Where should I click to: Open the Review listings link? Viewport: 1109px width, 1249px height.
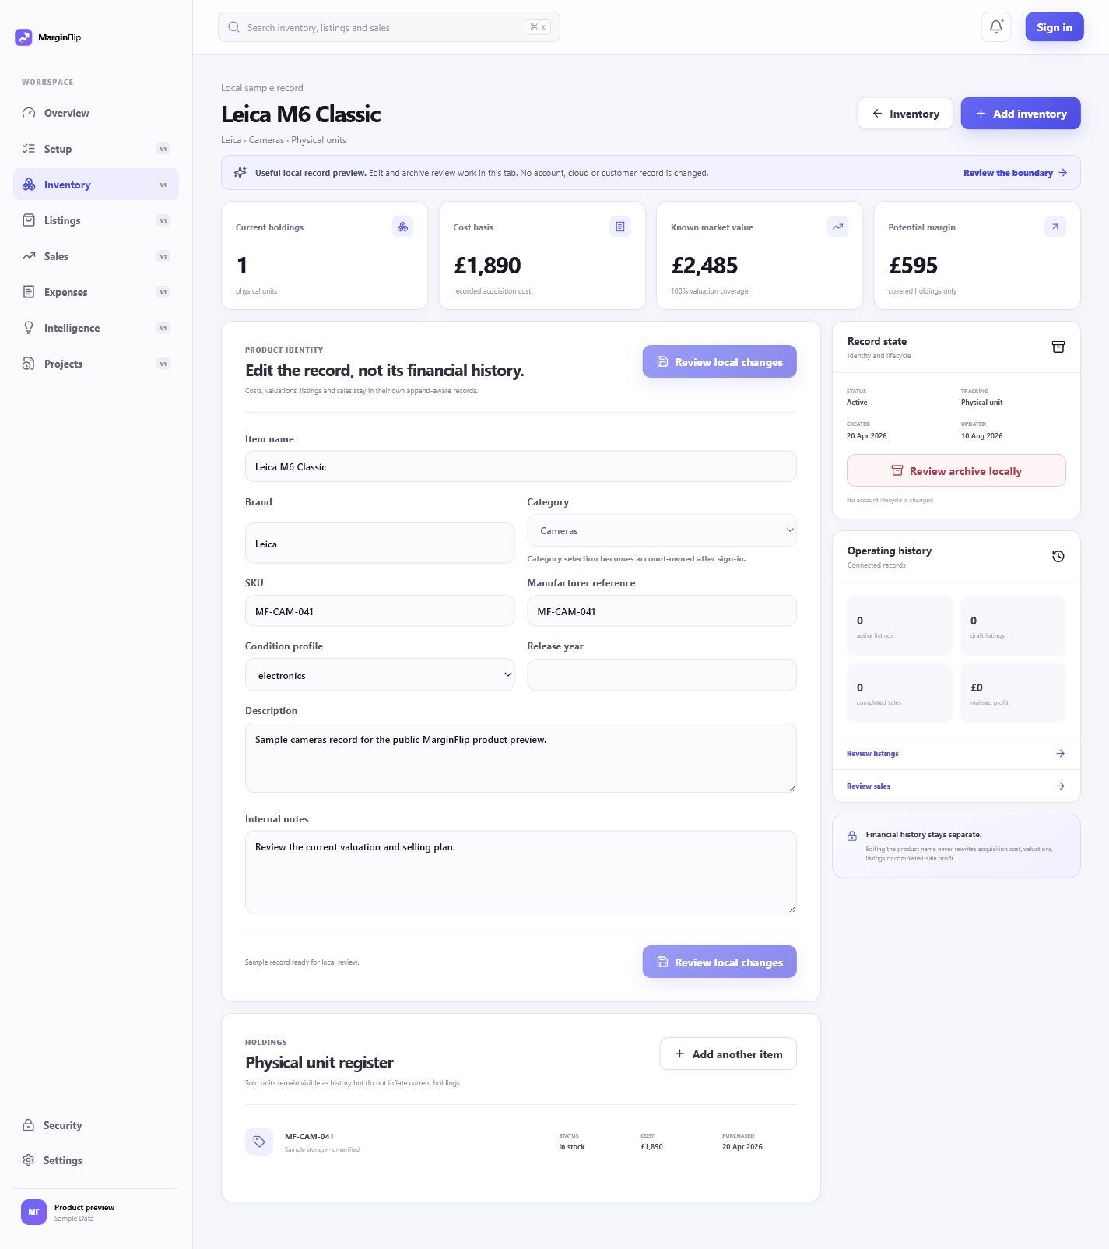(956, 754)
